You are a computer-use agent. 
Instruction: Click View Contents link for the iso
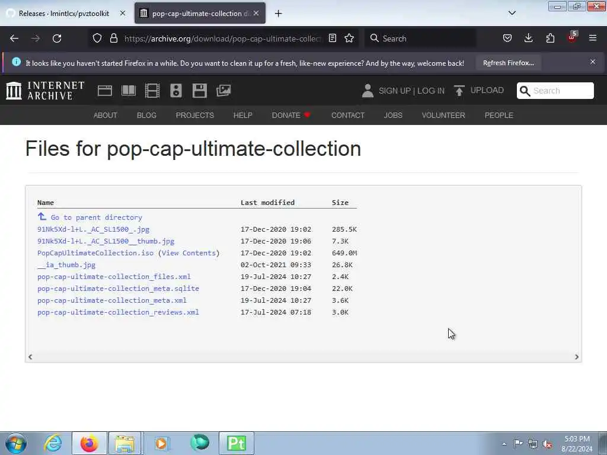click(x=189, y=253)
